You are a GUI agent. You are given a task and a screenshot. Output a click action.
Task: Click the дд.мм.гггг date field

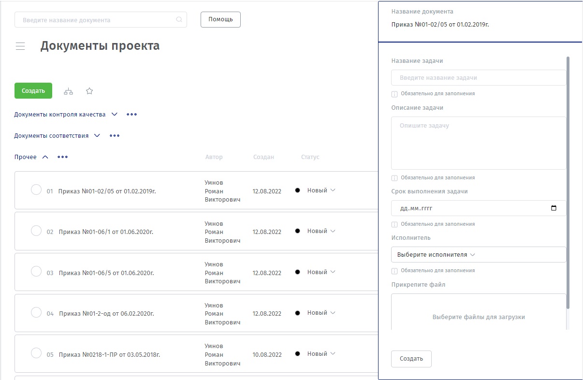tap(479, 208)
